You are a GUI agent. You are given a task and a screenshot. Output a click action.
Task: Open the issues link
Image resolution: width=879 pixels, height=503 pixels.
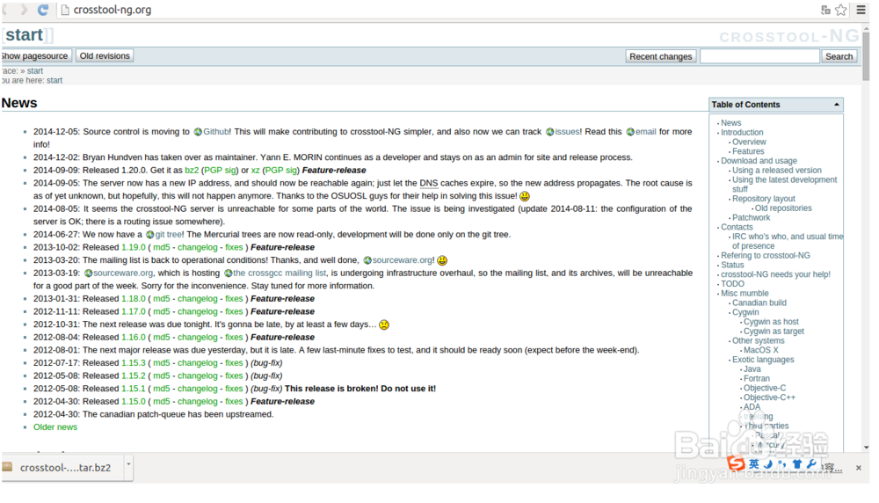[567, 131]
